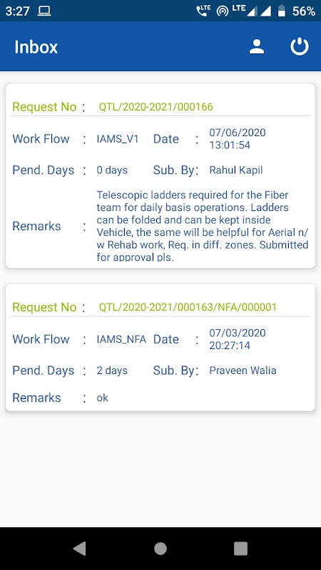Screen dimensions: 321x570
Task: Select the Inbox title in header
Action: pos(36,47)
